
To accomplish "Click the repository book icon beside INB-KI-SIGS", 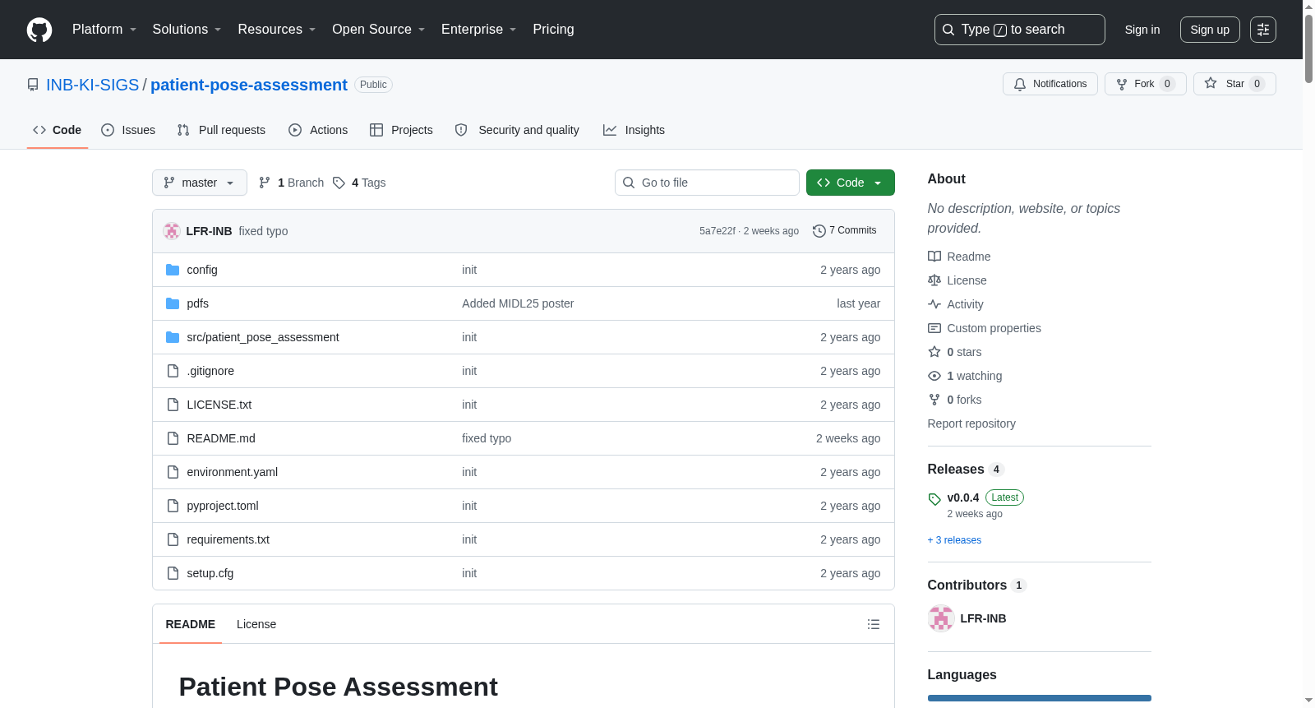I will 33,85.
